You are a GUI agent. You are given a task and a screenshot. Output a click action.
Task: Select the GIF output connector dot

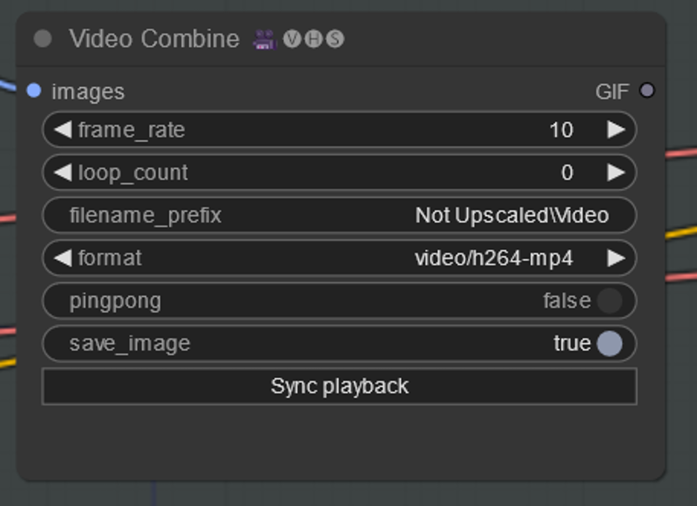point(646,91)
